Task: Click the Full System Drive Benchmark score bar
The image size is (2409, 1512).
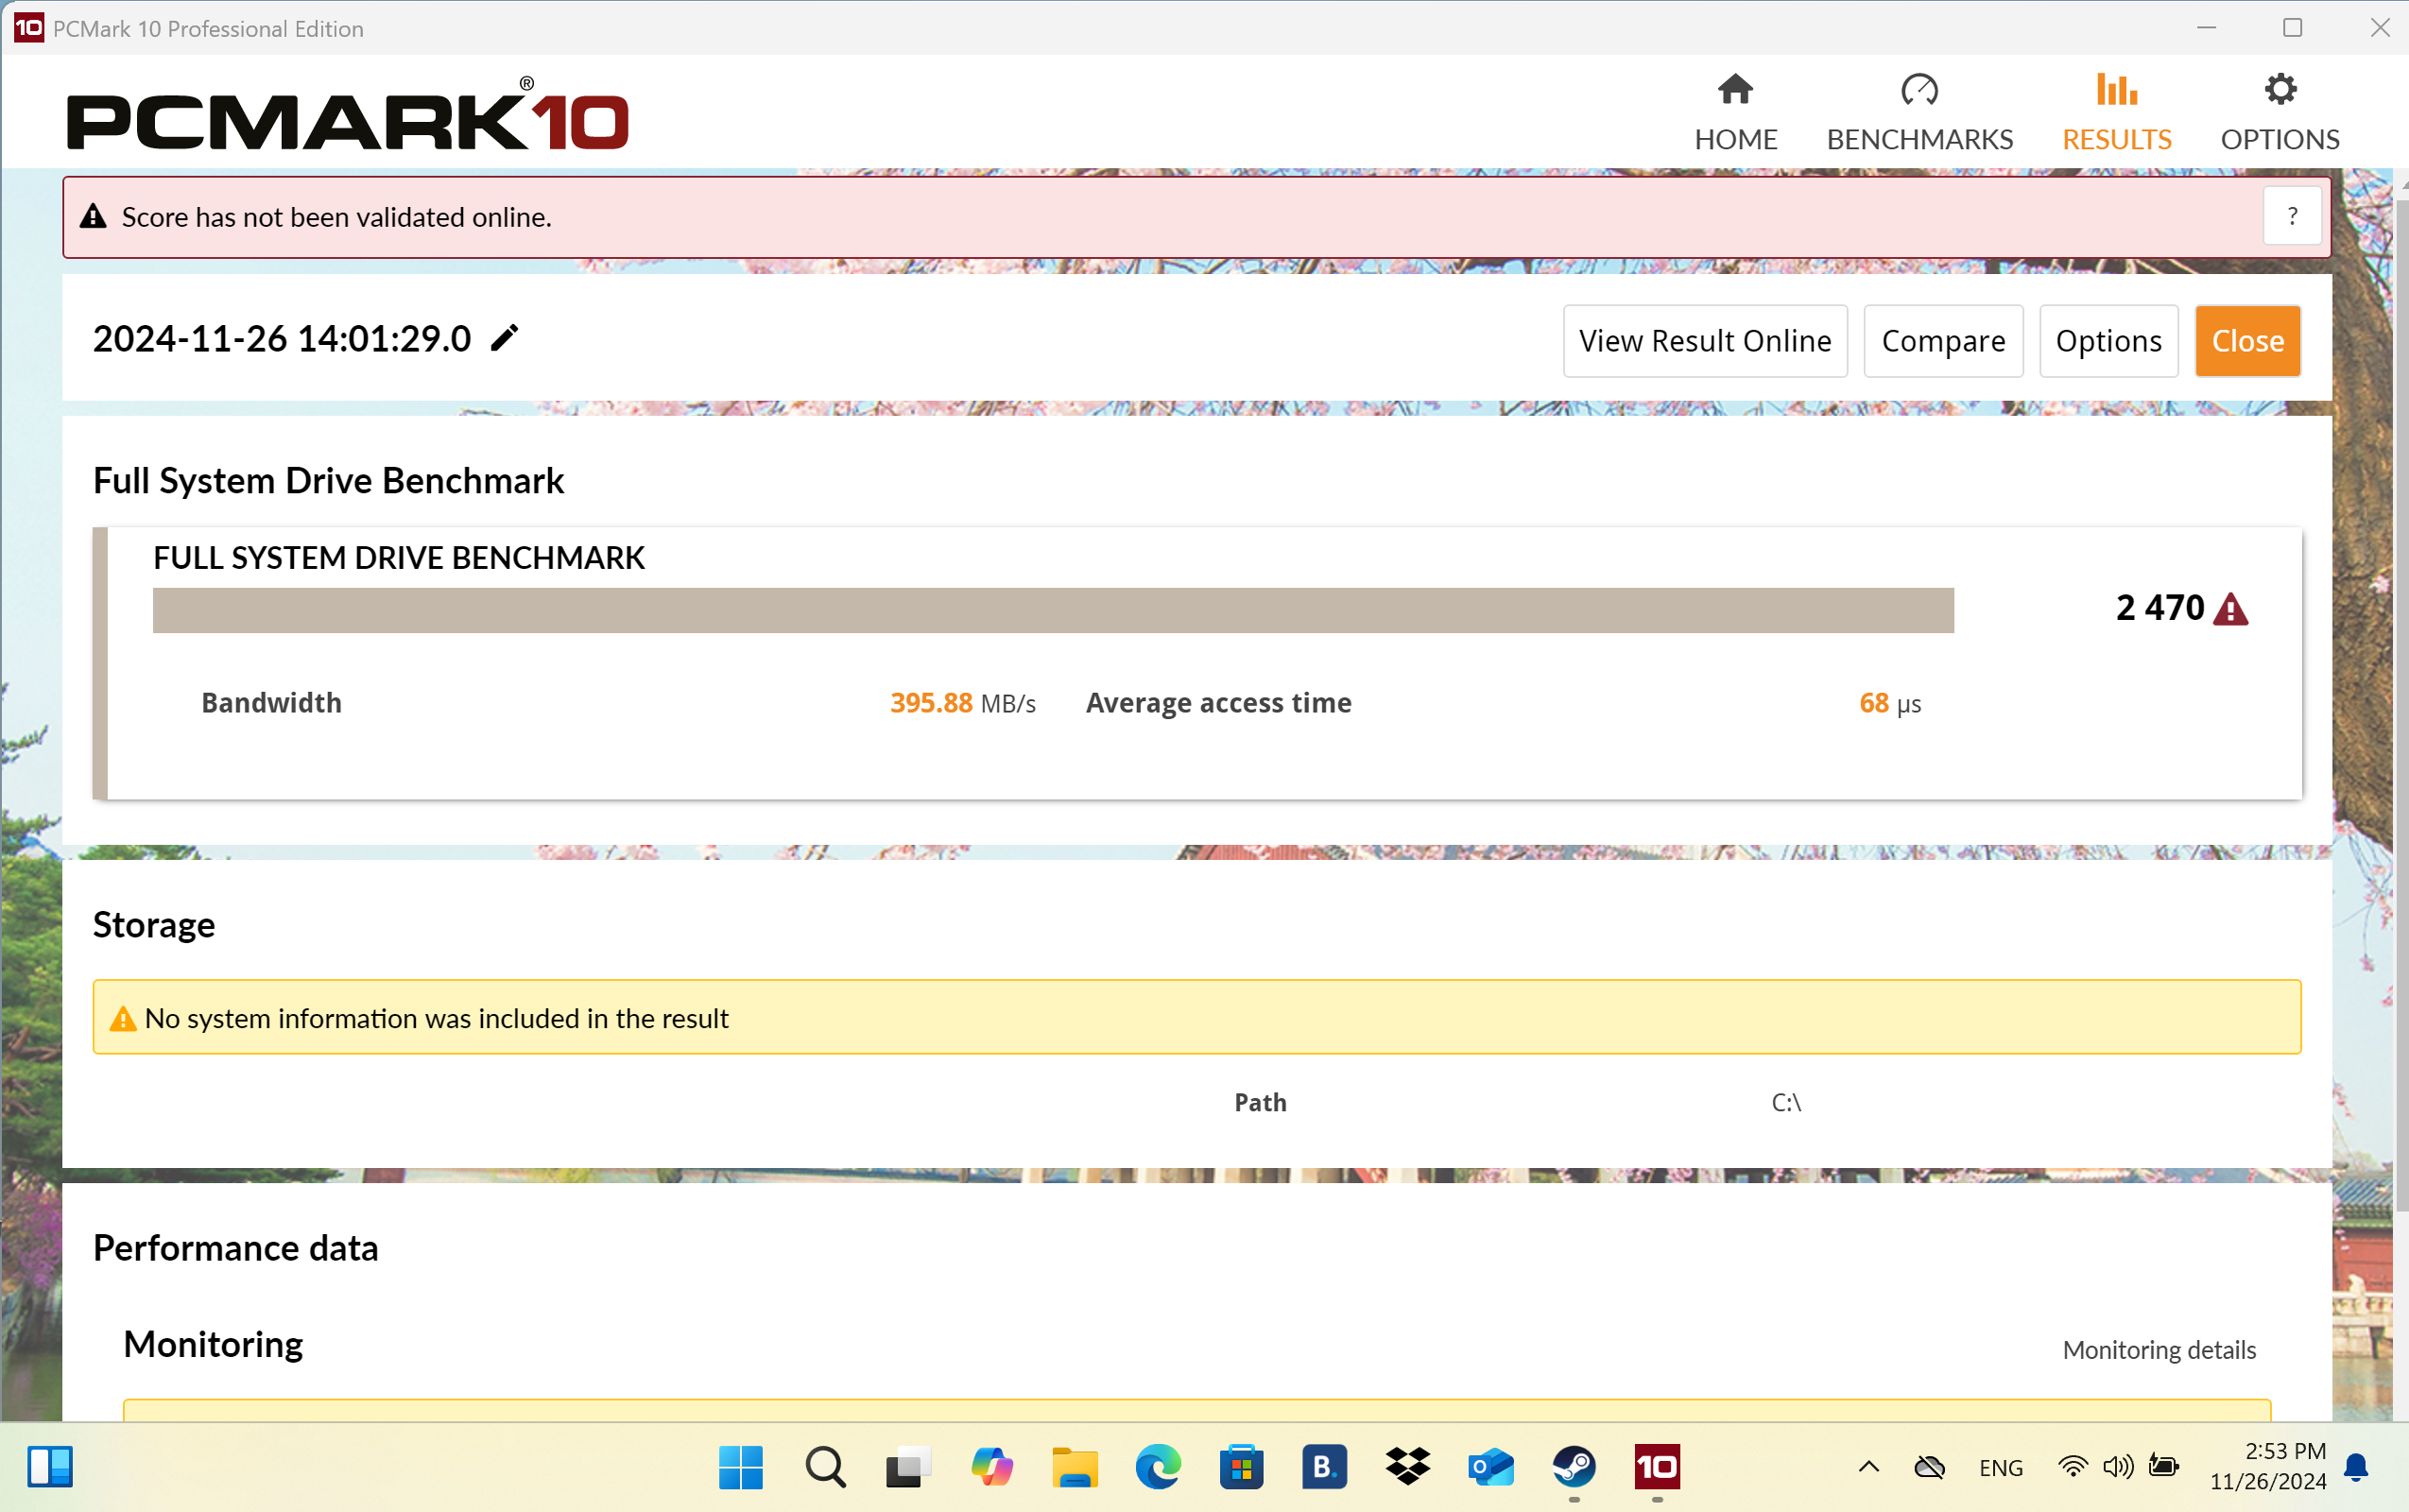Action: pos(1052,610)
